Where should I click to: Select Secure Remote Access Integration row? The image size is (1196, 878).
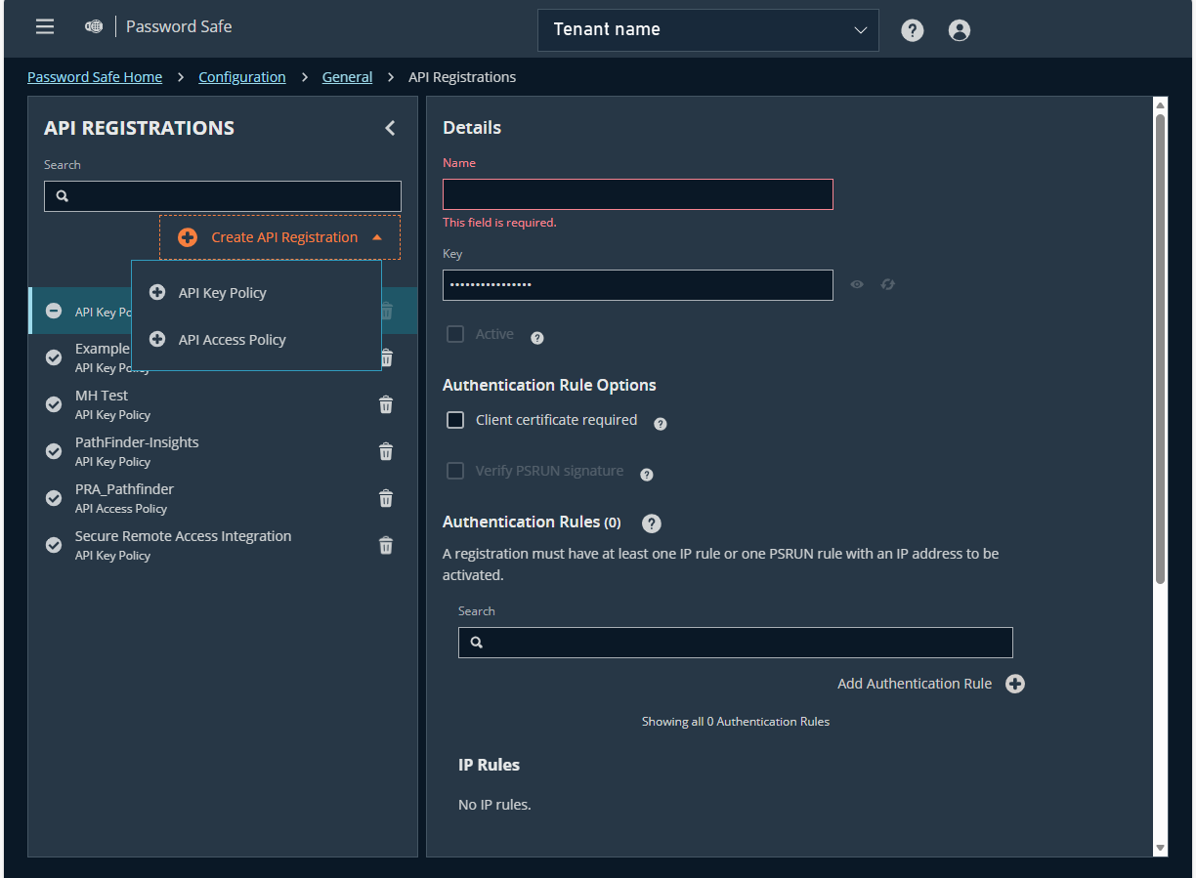(x=223, y=545)
